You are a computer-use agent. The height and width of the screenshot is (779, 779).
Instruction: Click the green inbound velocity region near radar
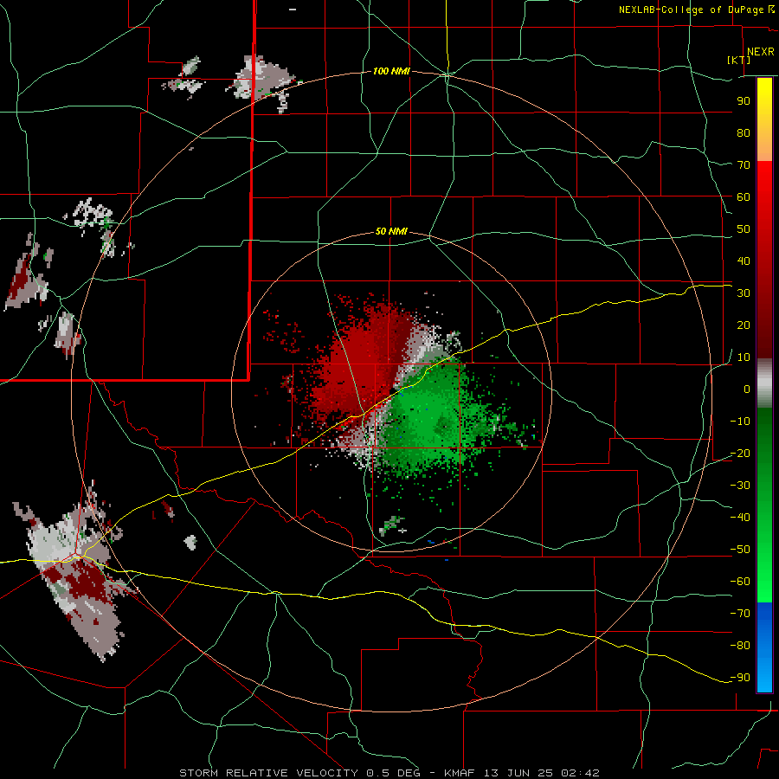tap(428, 417)
